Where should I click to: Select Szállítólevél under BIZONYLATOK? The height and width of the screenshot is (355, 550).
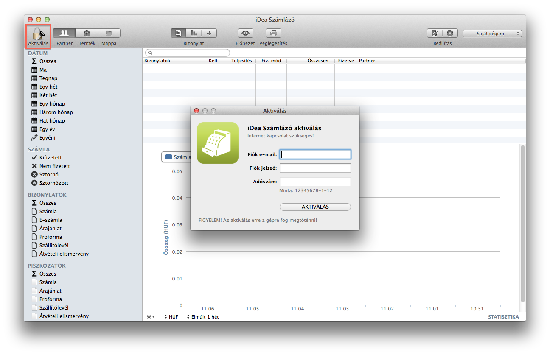tap(50, 246)
